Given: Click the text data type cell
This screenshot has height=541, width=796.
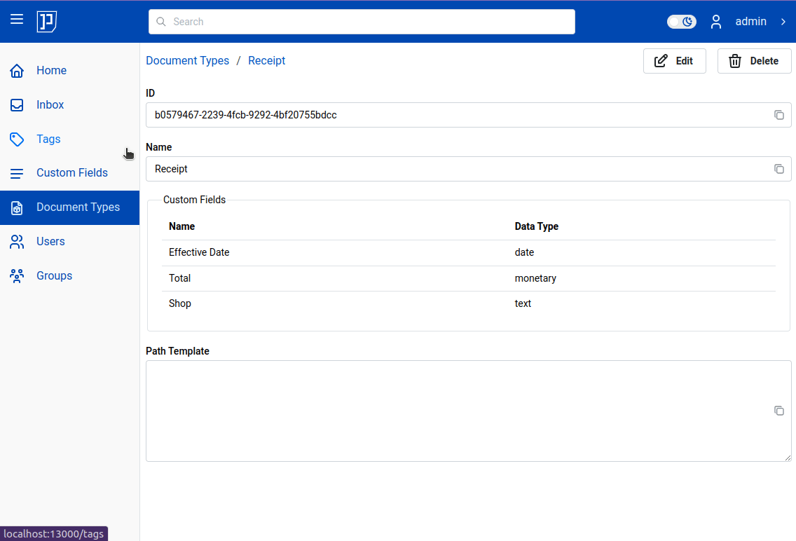Looking at the screenshot, I should (x=523, y=303).
